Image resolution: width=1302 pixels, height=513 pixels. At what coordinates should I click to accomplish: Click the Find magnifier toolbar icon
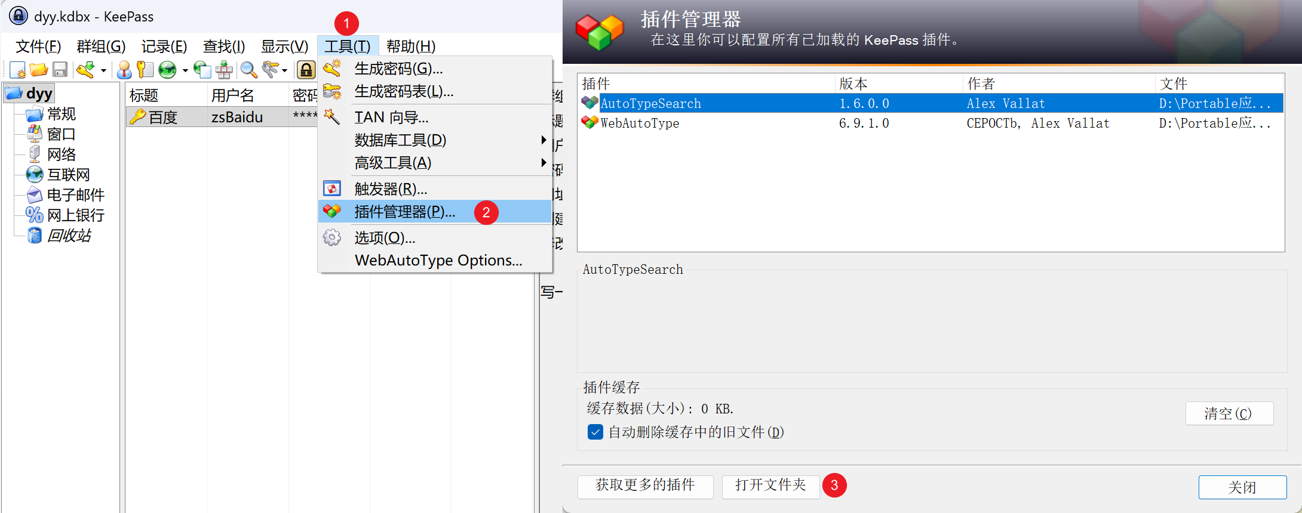coord(248,70)
